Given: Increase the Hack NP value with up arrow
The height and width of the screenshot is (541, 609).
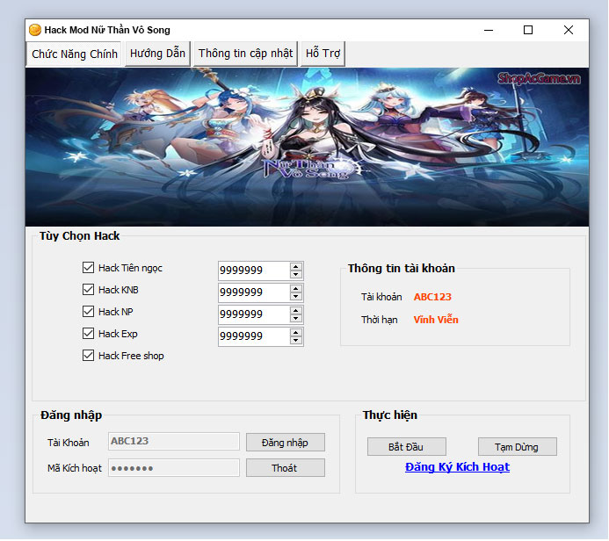Looking at the screenshot, I should (x=296, y=311).
